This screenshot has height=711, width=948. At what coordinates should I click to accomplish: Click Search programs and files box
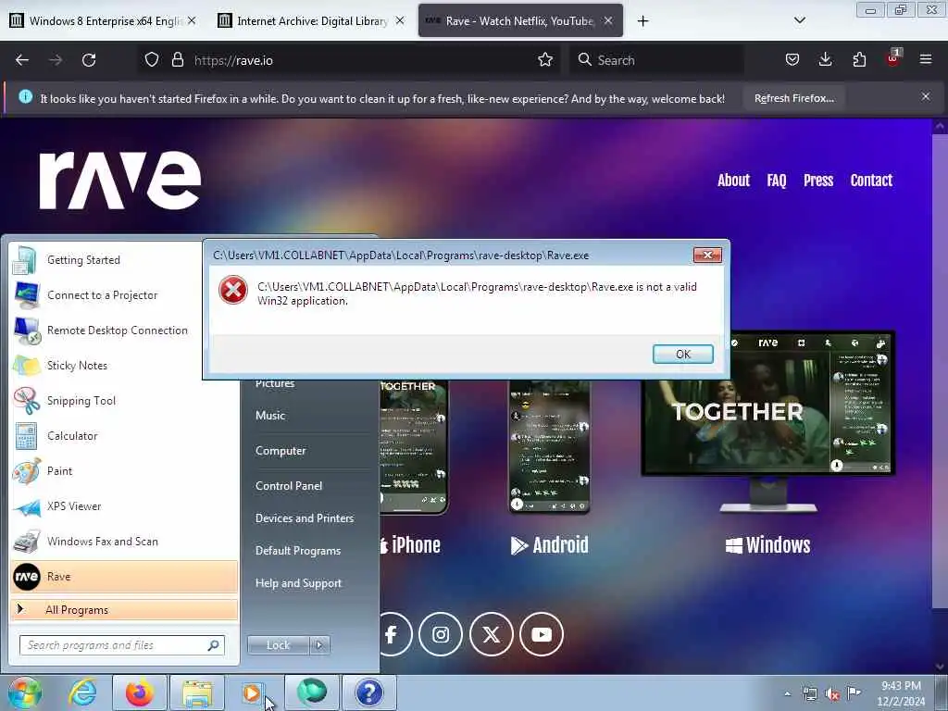121,645
